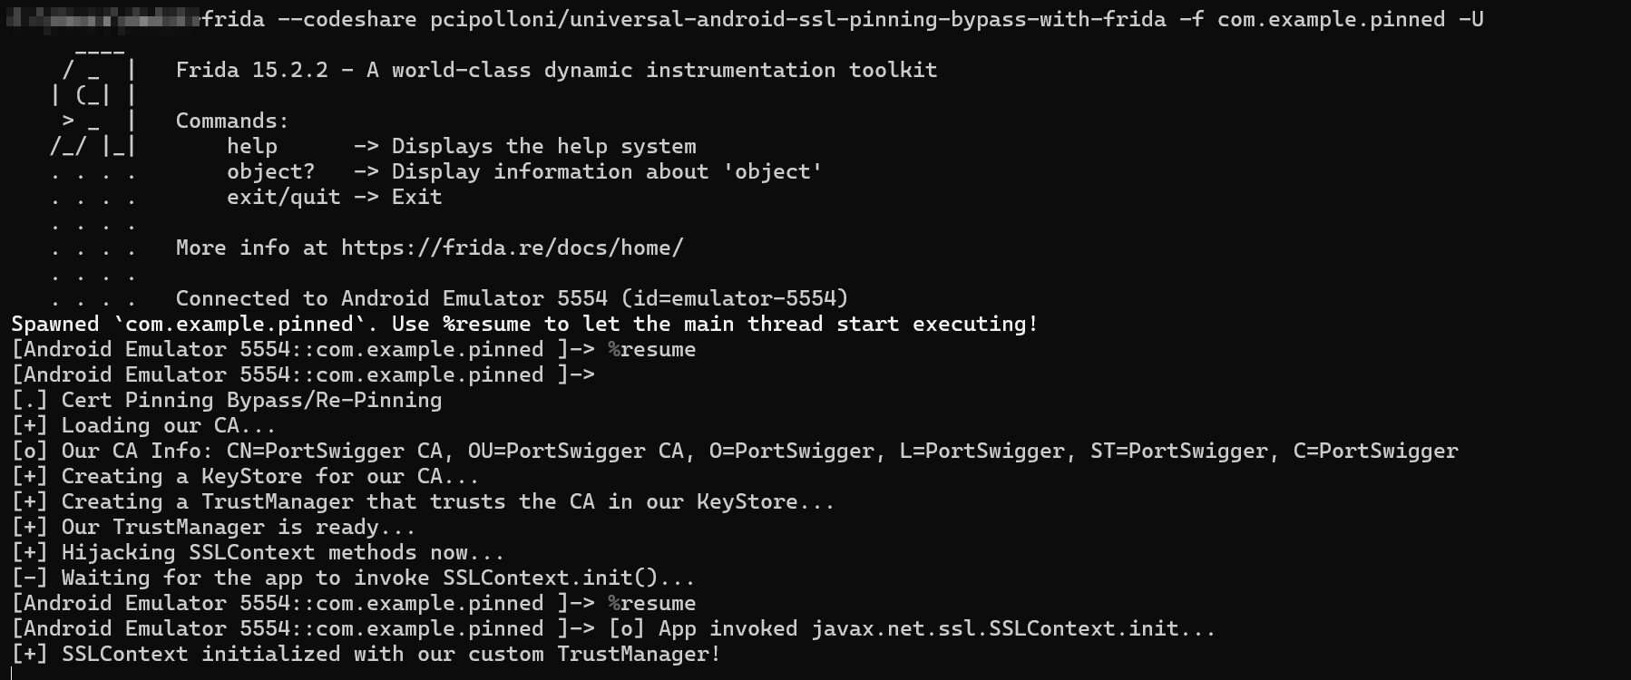Click the 'help' command entry
The image size is (1631, 680).
point(252,146)
